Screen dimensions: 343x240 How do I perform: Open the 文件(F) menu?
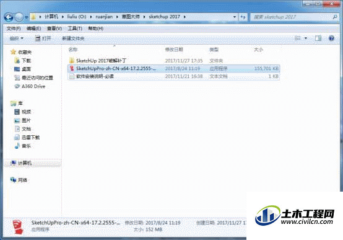14,29
